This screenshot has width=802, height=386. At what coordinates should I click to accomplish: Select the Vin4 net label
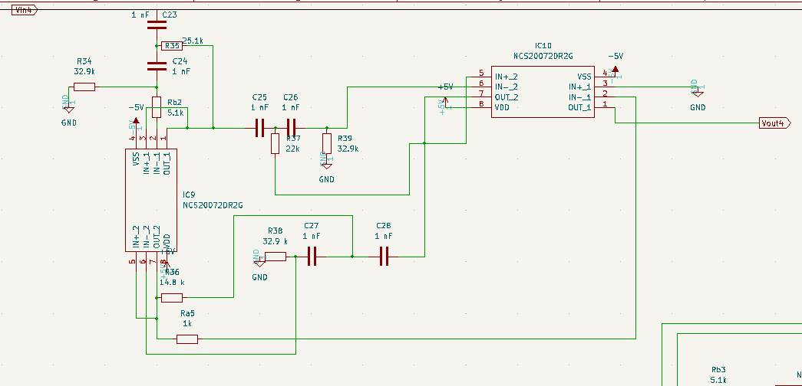(24, 10)
